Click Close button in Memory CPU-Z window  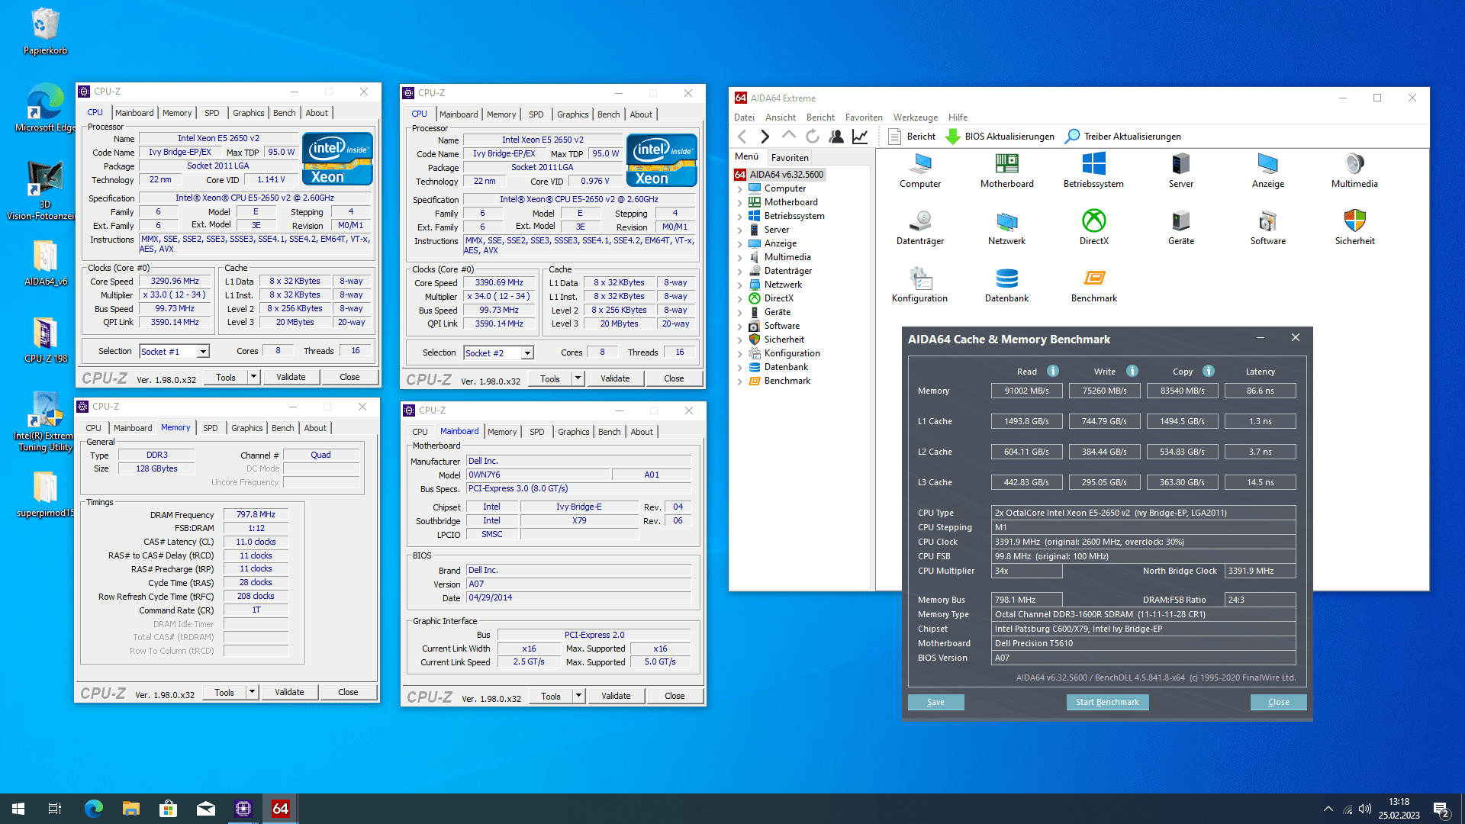348,692
